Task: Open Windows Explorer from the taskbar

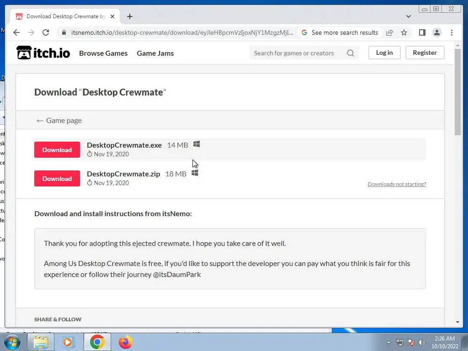Action: pyautogui.click(x=41, y=342)
